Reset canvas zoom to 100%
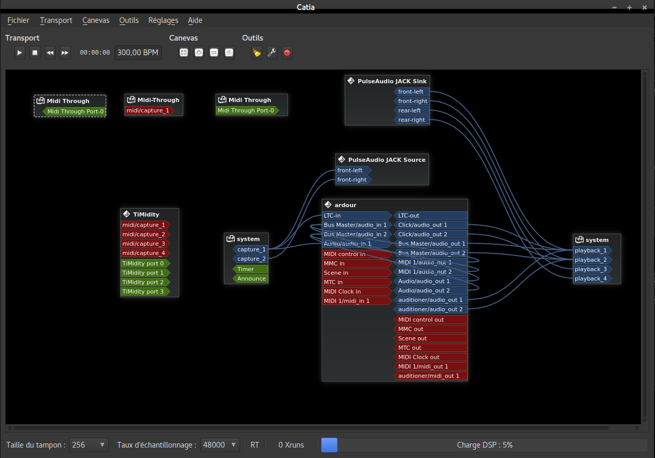The image size is (655, 458). tap(229, 53)
